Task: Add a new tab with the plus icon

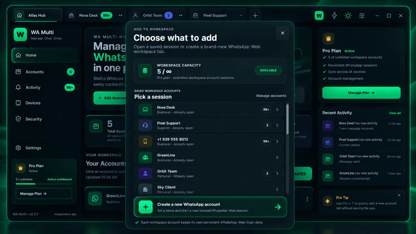Action: tap(255, 16)
